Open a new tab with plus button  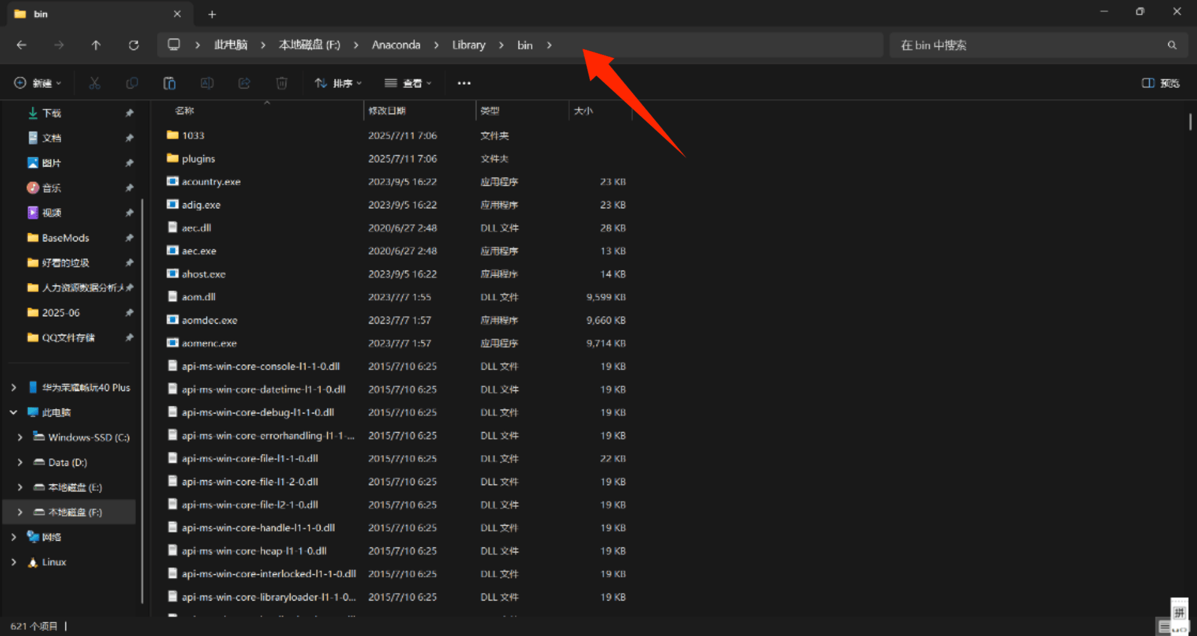tap(212, 14)
